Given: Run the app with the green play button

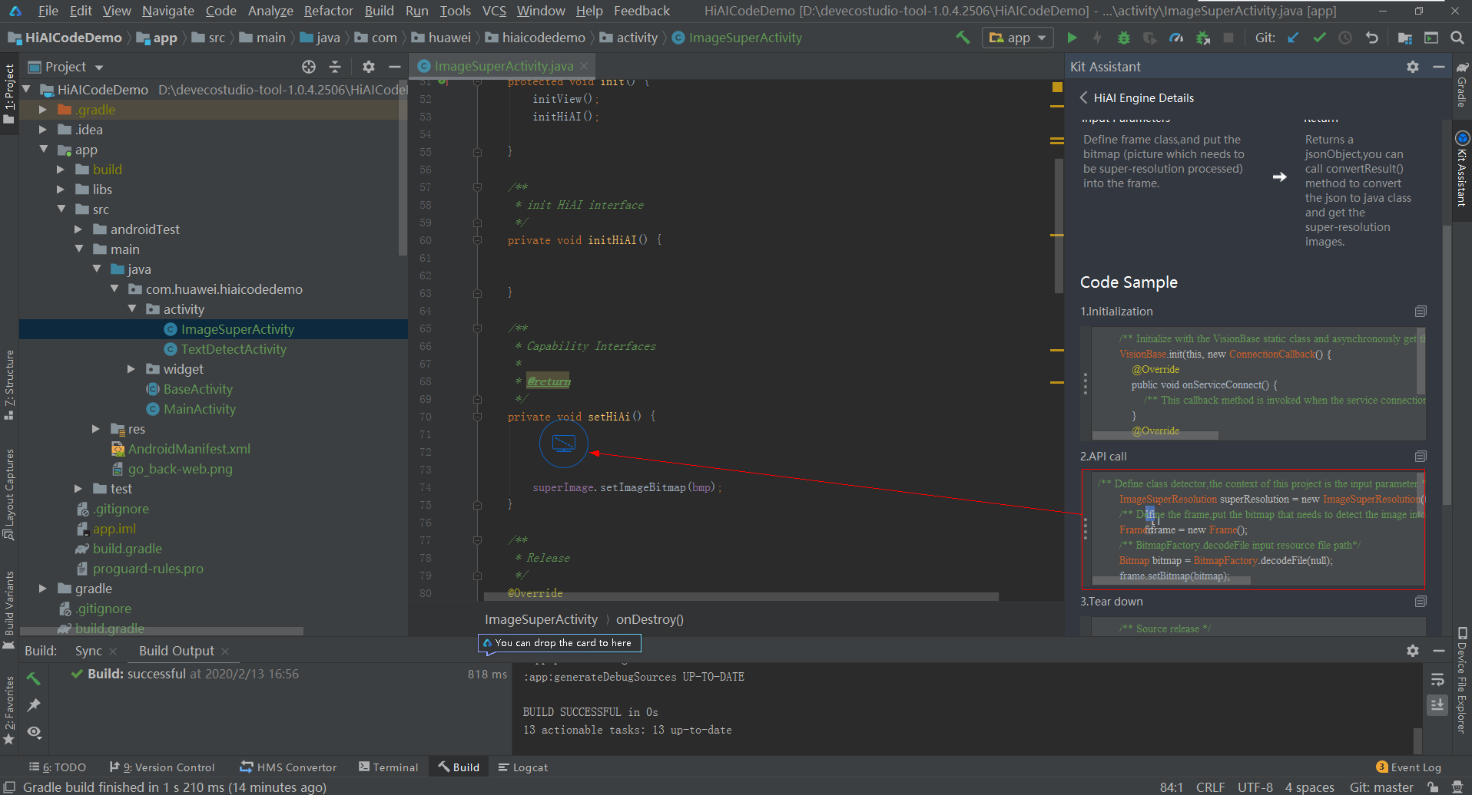Looking at the screenshot, I should [1072, 38].
